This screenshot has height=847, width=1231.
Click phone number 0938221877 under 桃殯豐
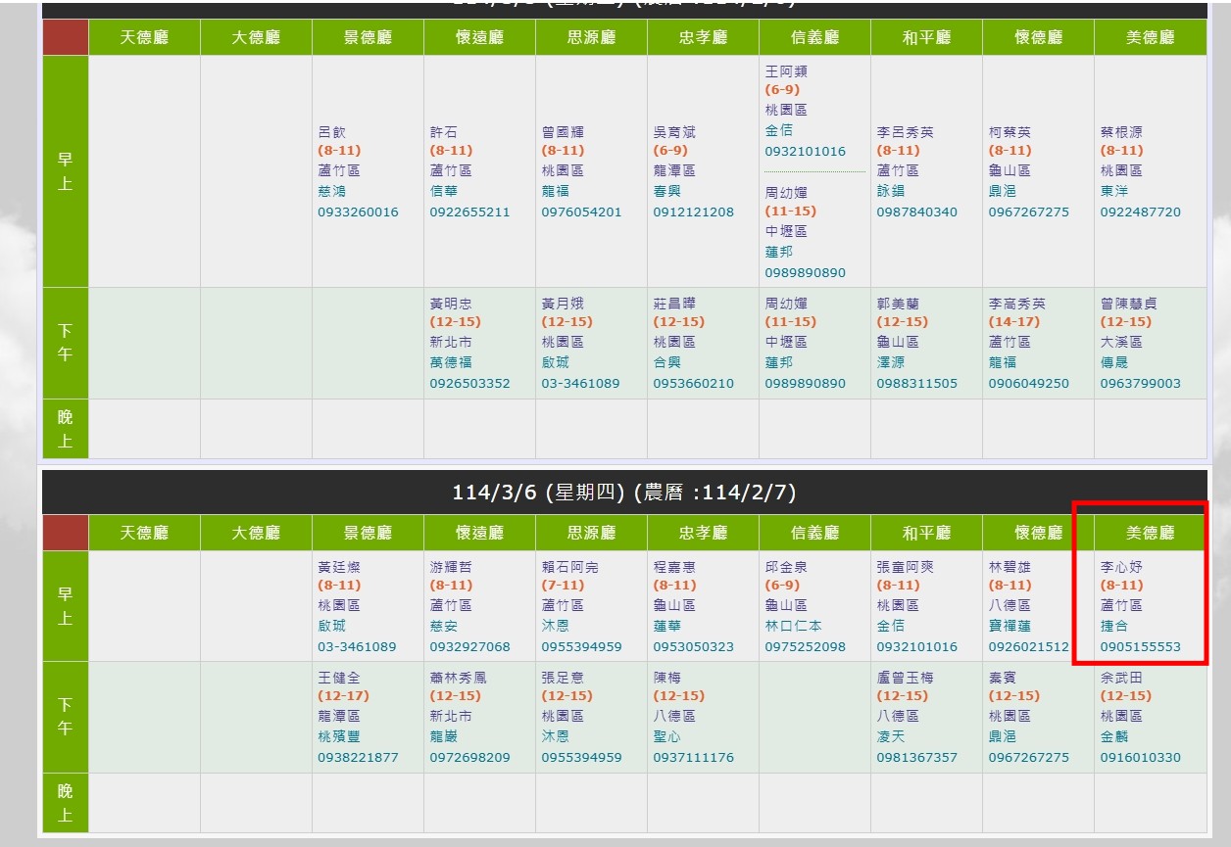point(358,757)
